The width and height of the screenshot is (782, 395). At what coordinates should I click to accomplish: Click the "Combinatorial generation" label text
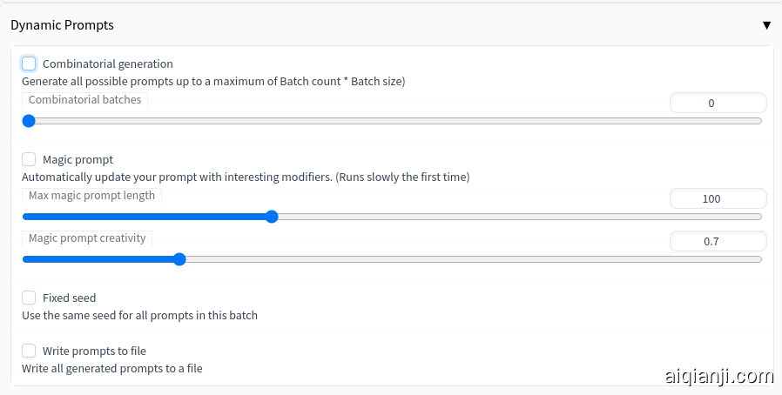point(108,64)
